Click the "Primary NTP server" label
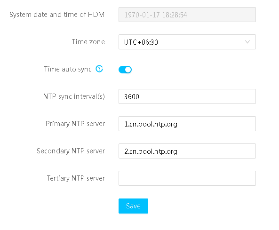279x230 pixels. pos(75,124)
